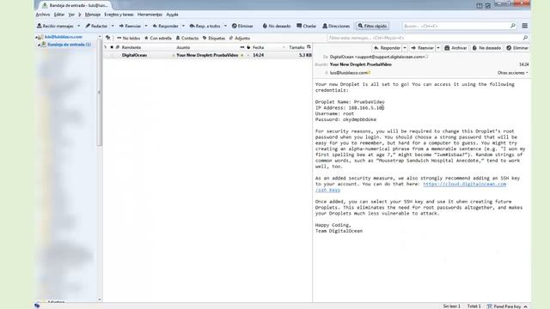Toggle the Adjunto quick filter
550x309 pixels.
[240, 38]
